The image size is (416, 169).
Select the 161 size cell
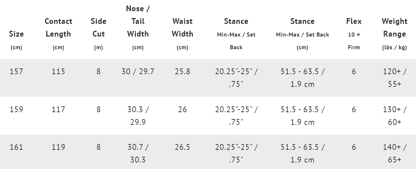16,147
